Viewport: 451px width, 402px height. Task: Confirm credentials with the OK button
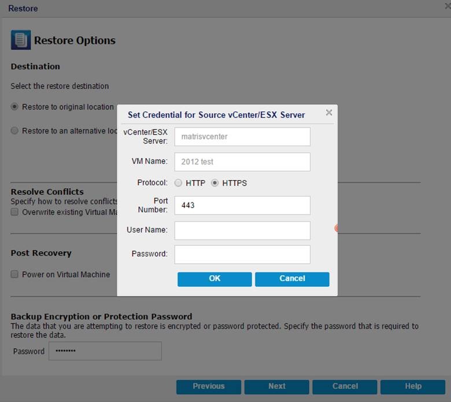(x=215, y=279)
